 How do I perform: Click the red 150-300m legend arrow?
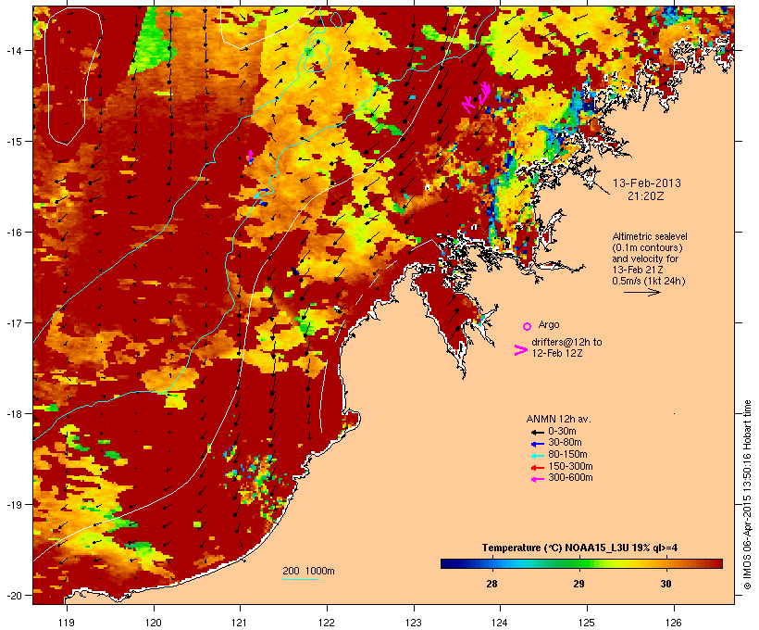(537, 467)
